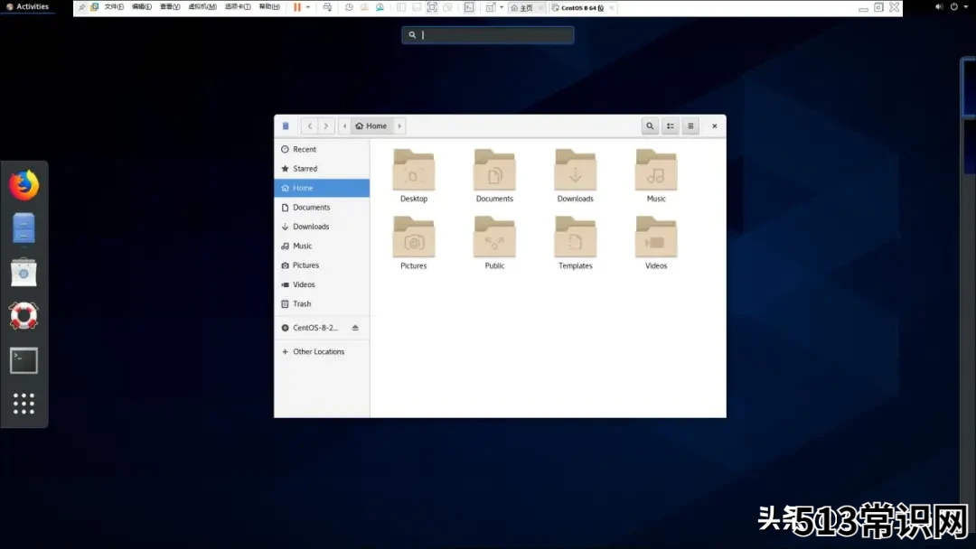Open the Files app in dock
Image resolution: width=976 pixels, height=549 pixels.
click(23, 228)
